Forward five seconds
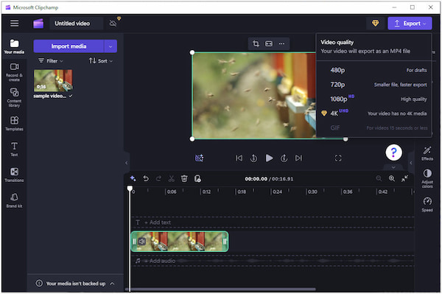This screenshot has width=442, height=294. (284, 158)
